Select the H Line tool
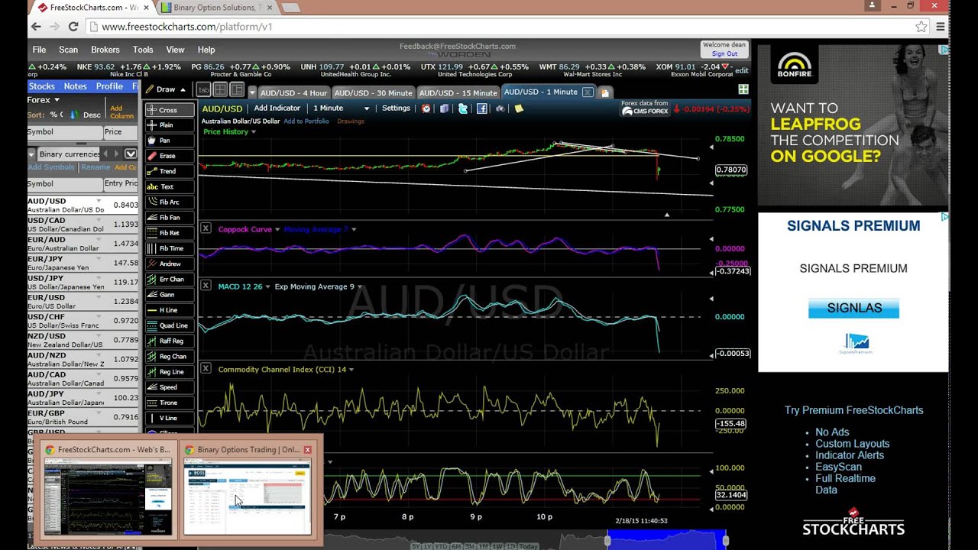The width and height of the screenshot is (978, 550). (169, 310)
